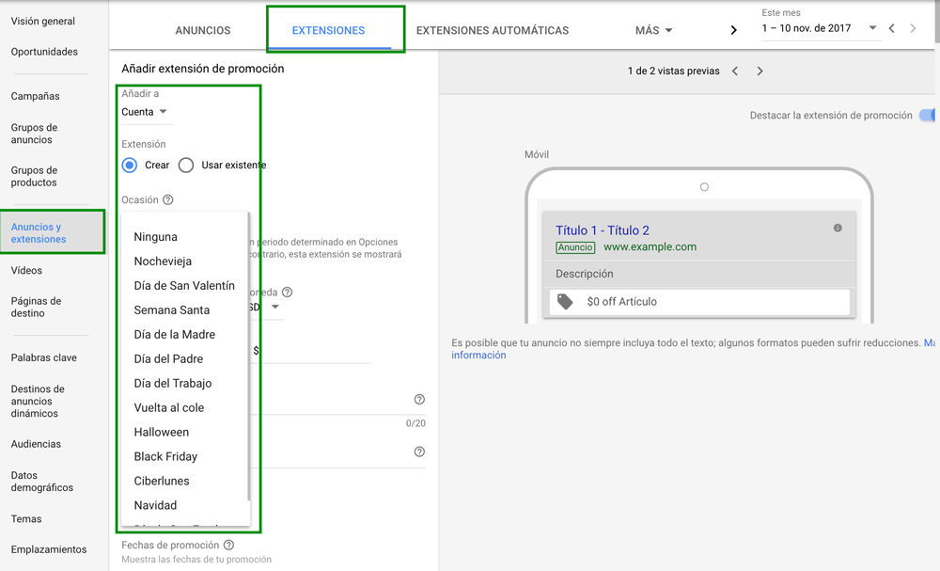Image resolution: width=940 pixels, height=571 pixels.
Task: Go to next preview with right arrow
Action: tap(760, 71)
